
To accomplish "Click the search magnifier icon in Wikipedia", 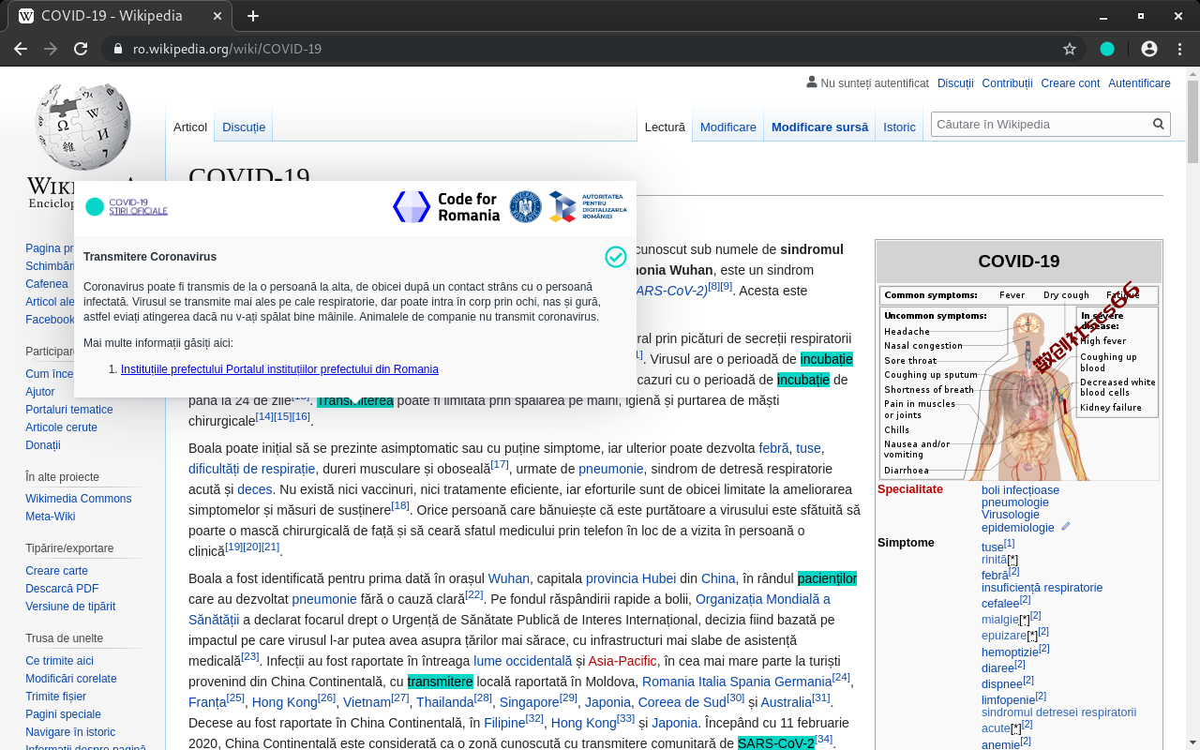I will click(1159, 124).
